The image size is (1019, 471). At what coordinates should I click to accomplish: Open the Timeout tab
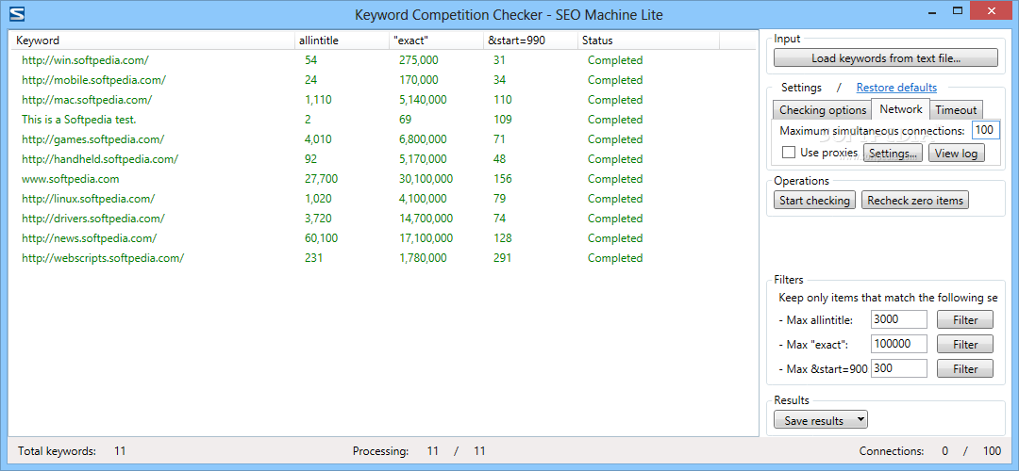coord(956,109)
